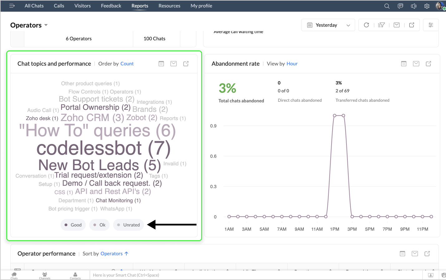Click the "WhatsApp (1)" topic
The height and width of the screenshot is (280, 446).
(116, 209)
